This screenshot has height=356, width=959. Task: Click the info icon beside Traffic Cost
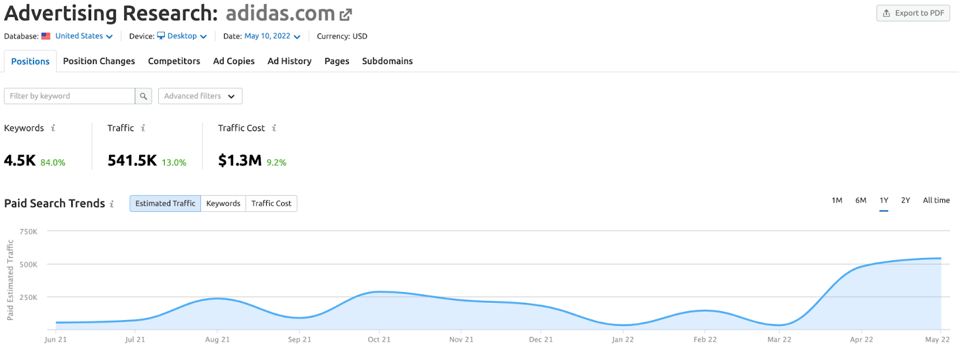(274, 128)
